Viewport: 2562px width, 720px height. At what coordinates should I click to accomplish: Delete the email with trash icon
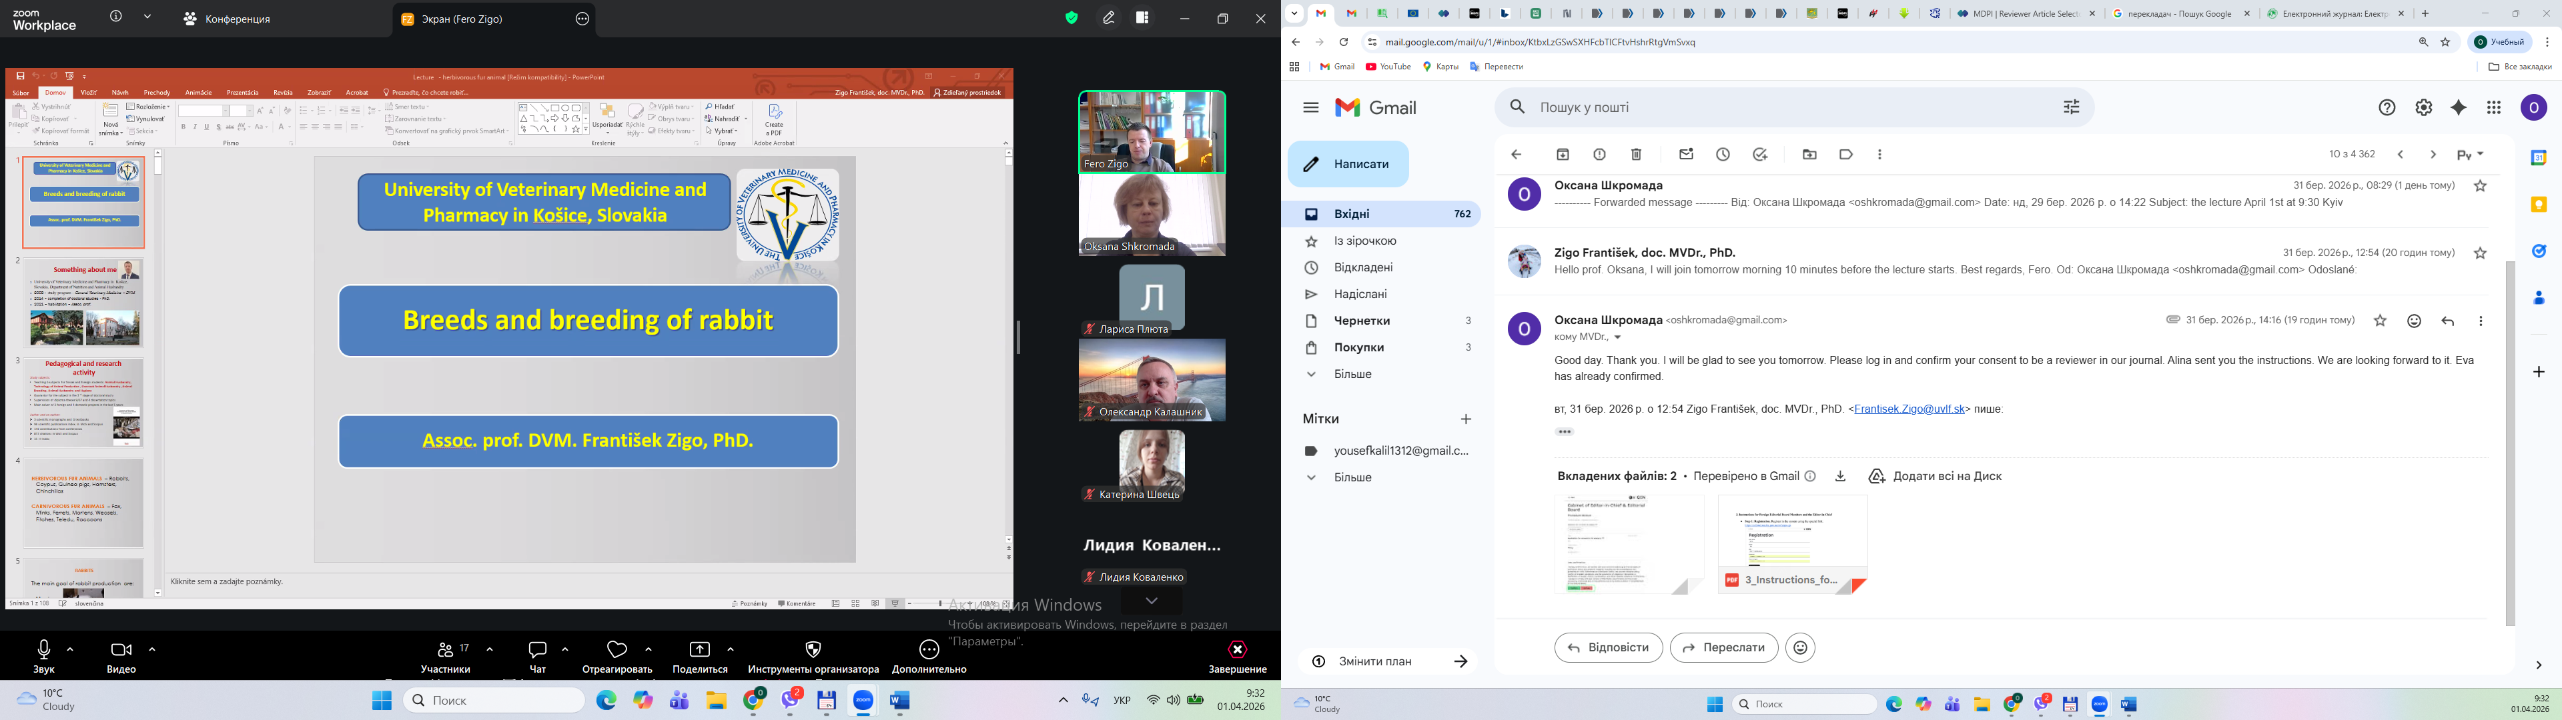coord(1636,154)
